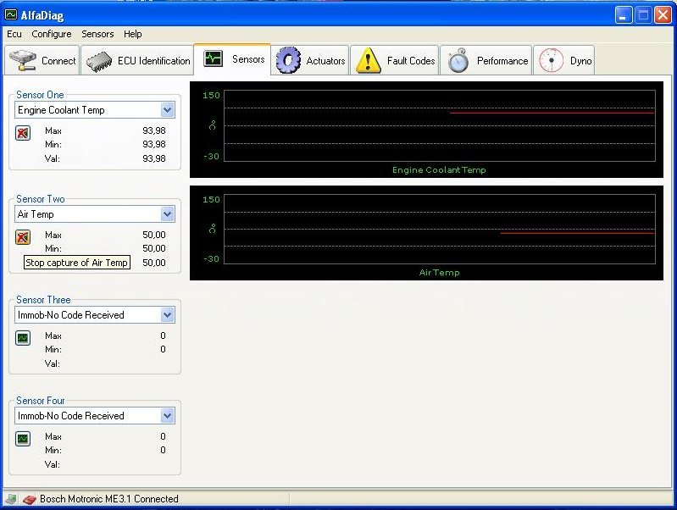Open the Help menu

(132, 34)
